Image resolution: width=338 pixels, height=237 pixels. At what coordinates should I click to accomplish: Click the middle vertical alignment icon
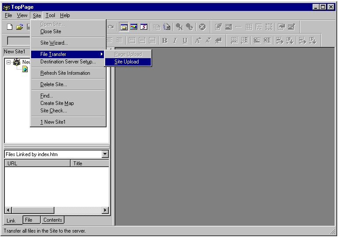(x=142, y=40)
